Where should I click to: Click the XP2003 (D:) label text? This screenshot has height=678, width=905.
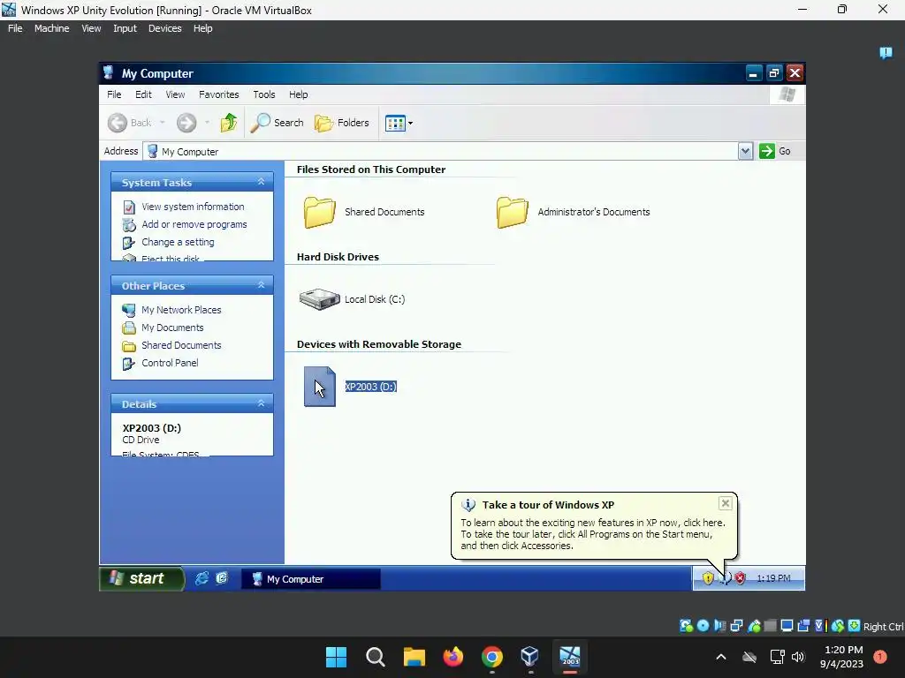(x=370, y=387)
